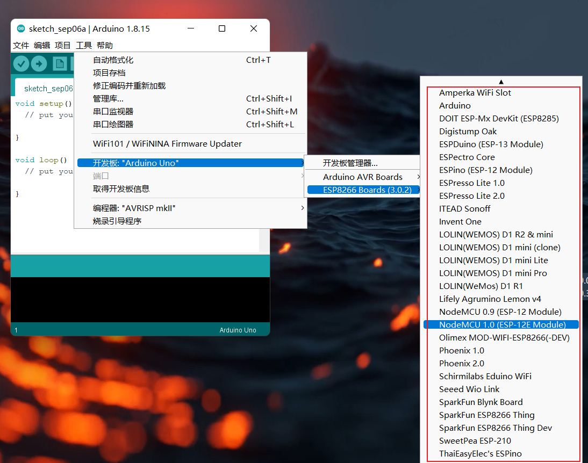Image resolution: width=588 pixels, height=463 pixels.
Task: Select LOLIN(WEMOS) D1 mini (clone)
Action: (501, 248)
